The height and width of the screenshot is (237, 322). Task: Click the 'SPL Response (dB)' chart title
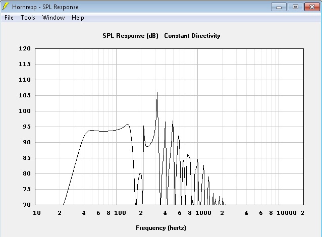130,36
